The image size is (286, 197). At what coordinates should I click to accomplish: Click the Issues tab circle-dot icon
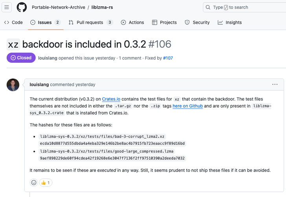coord(33,22)
